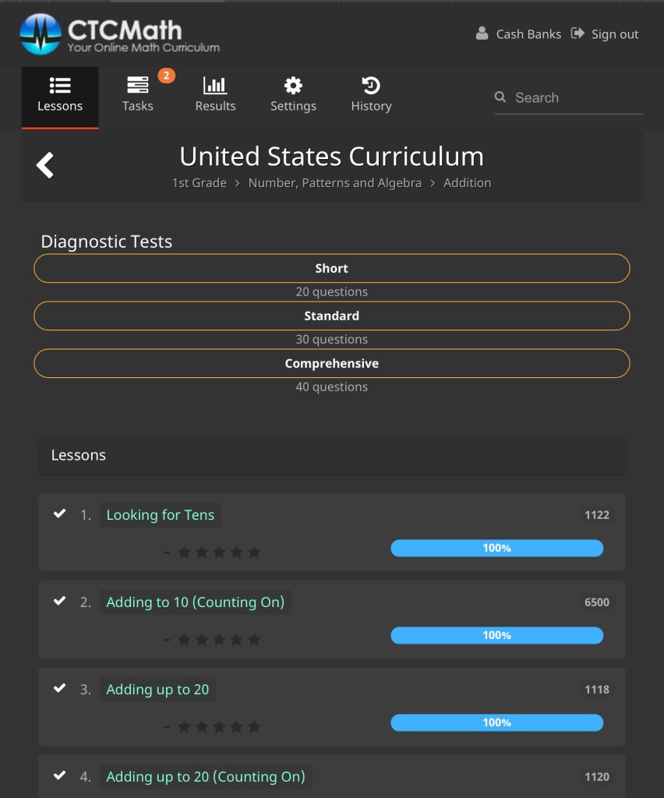This screenshot has width=664, height=798.
Task: Open the Tasks tab with badge 2
Action: coord(138,97)
